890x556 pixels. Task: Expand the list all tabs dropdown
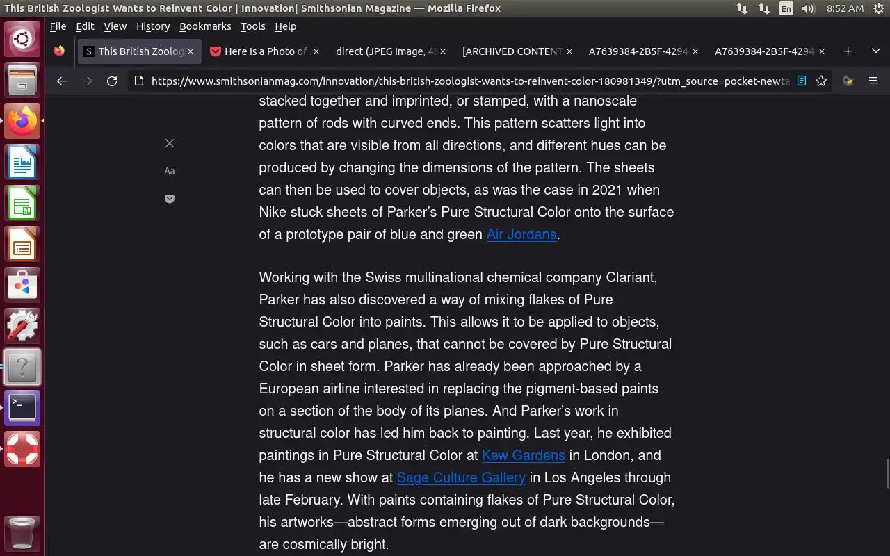(x=876, y=51)
